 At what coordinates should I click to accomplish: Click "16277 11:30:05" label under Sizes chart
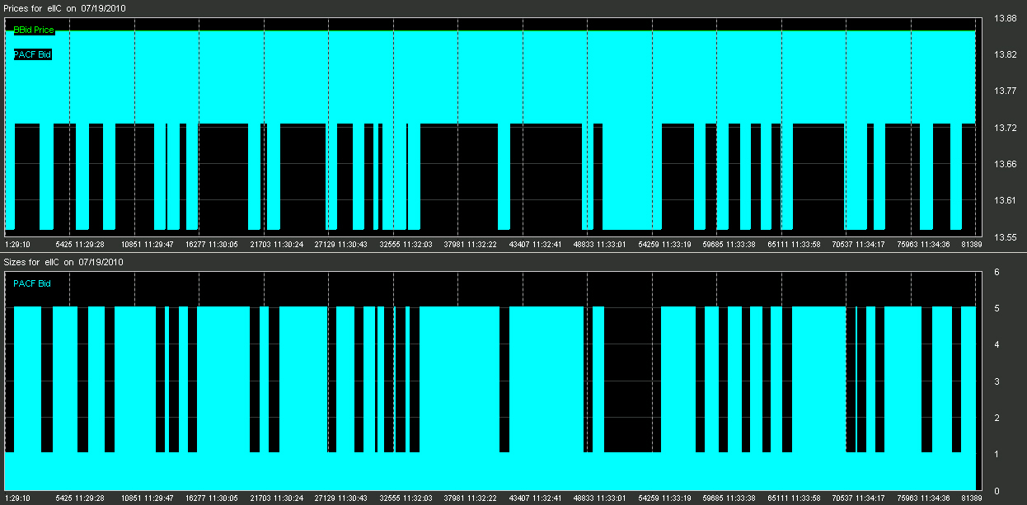click(212, 498)
